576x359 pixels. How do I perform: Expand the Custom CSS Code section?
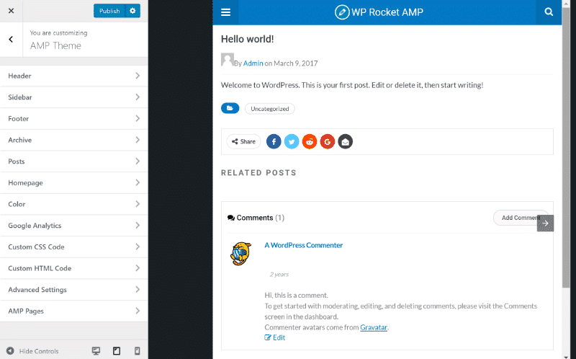[x=73, y=247]
